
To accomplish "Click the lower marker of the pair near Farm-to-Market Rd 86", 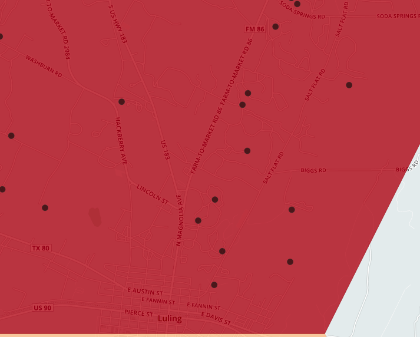I will (242, 105).
